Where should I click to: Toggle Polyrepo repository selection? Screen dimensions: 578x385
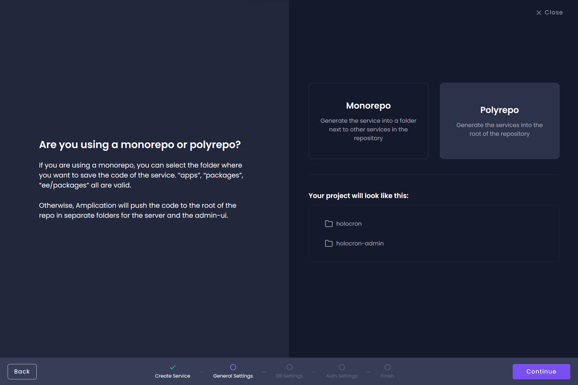click(499, 121)
